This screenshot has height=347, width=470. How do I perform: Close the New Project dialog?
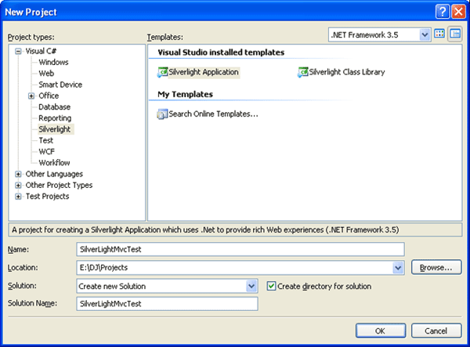[458, 12]
